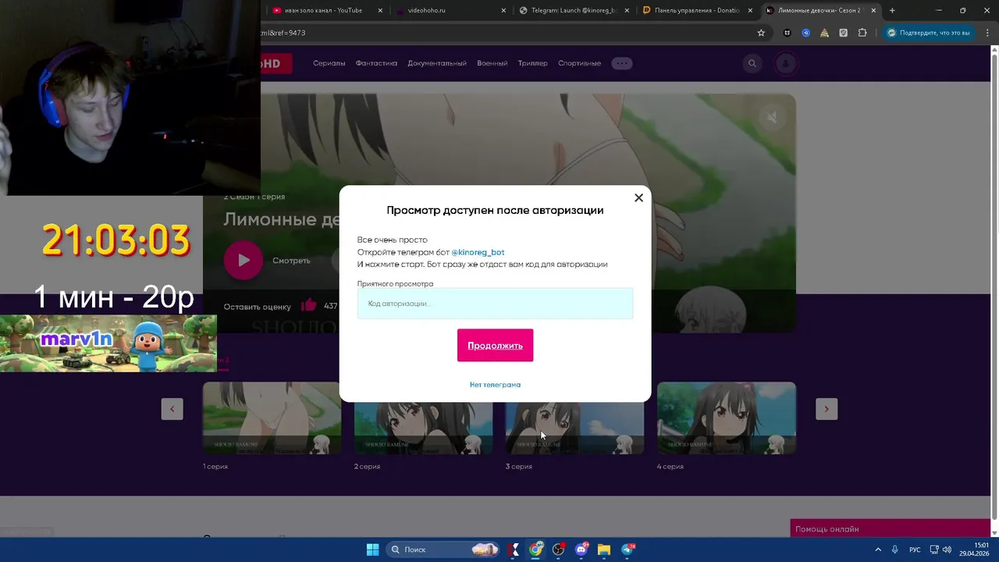Click the Подтвердите, что это вы profile chip
Screen dimensions: 999x562
click(929, 33)
